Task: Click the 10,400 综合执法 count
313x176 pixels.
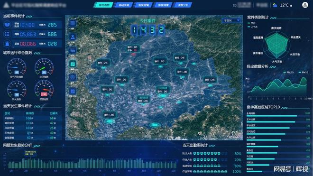Action: tap(28, 25)
